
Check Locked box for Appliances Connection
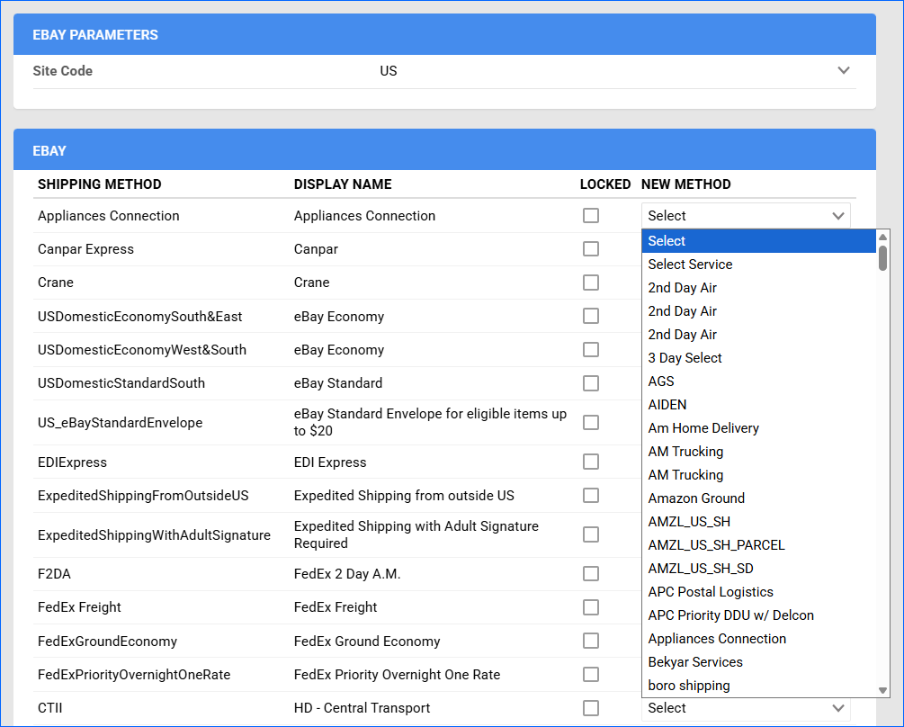pyautogui.click(x=591, y=216)
